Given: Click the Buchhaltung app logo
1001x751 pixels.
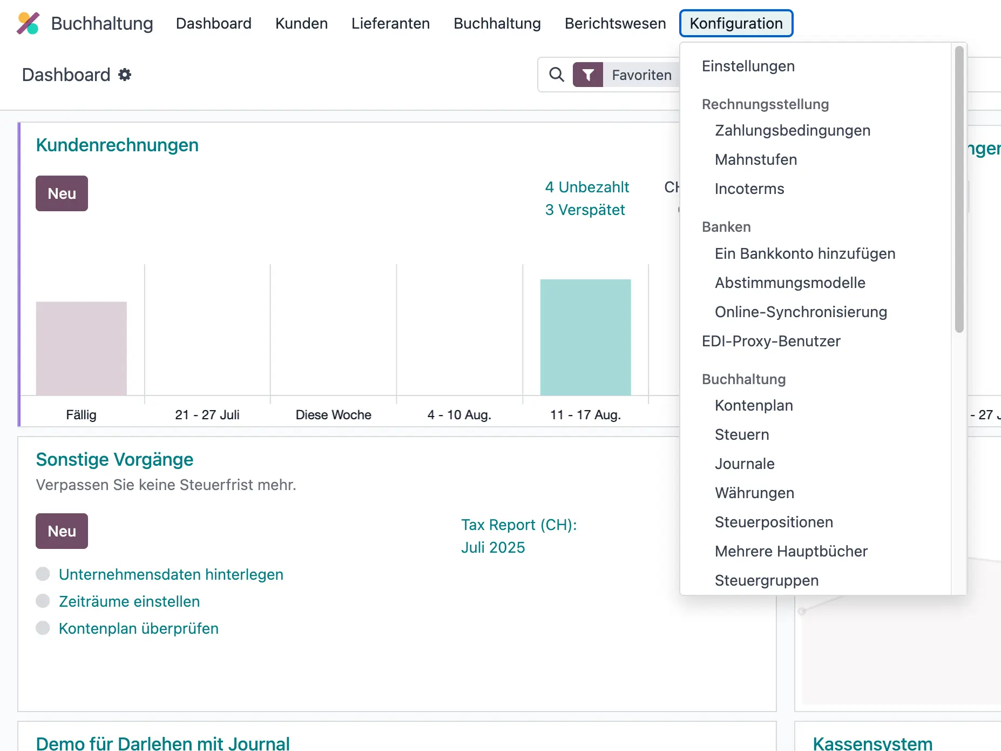Looking at the screenshot, I should [29, 23].
